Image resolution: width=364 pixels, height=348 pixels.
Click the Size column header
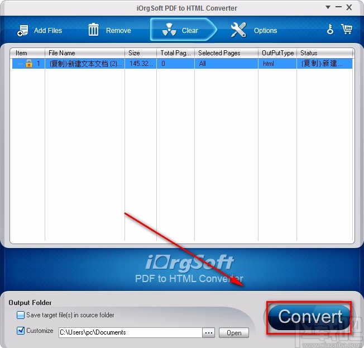click(x=141, y=53)
